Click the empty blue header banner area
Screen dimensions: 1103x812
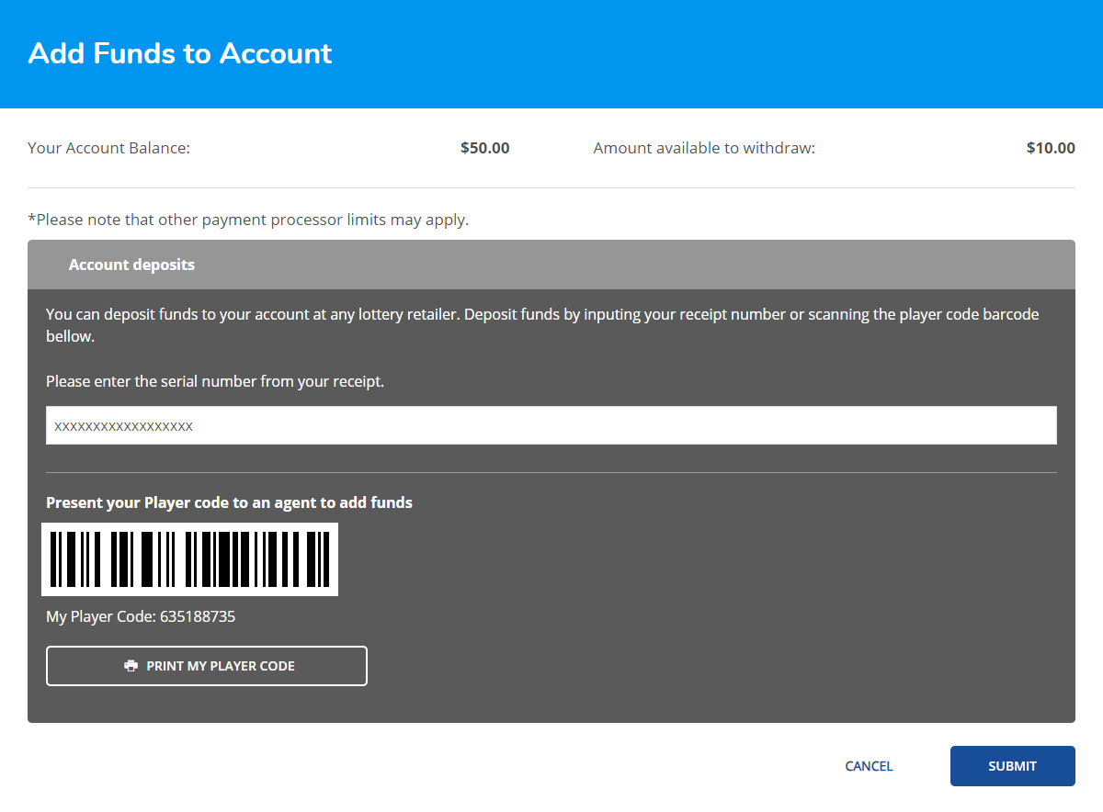pos(735,53)
